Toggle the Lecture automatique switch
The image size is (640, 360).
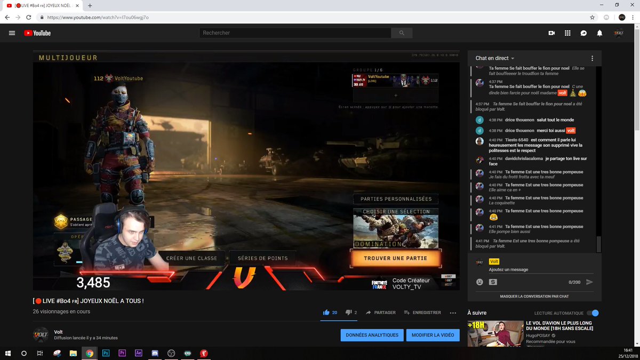pos(593,313)
